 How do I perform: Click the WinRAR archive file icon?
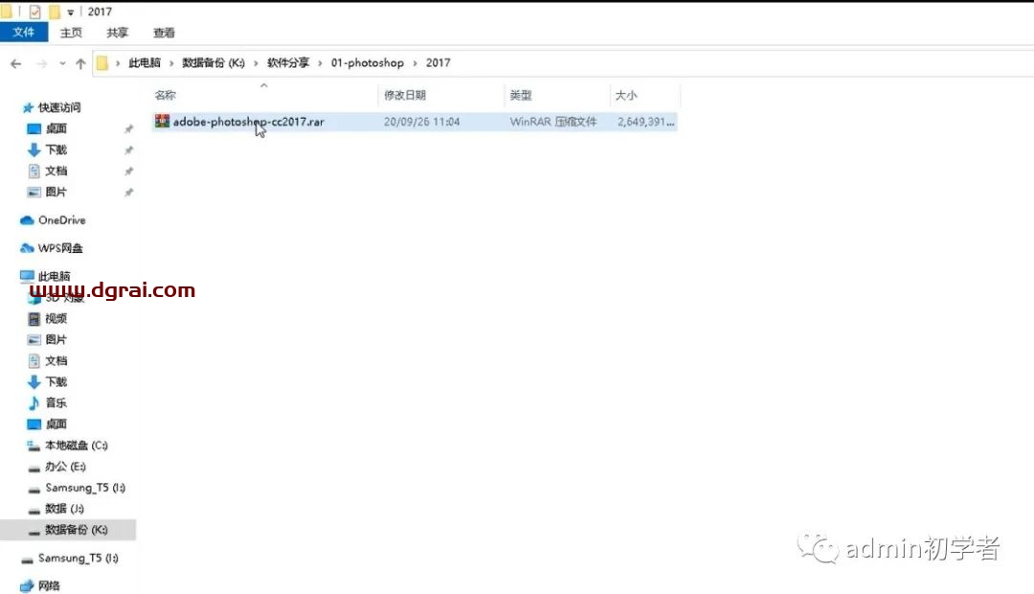(162, 121)
